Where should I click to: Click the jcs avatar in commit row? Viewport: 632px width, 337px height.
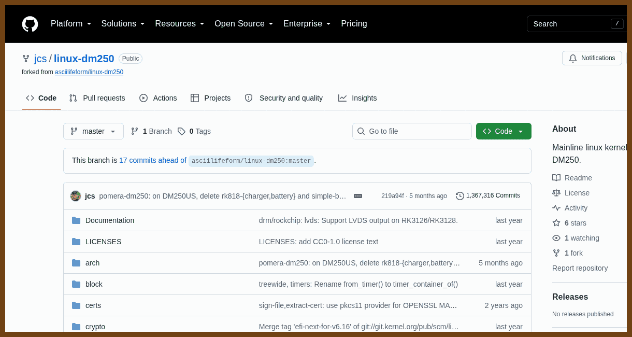[76, 196]
